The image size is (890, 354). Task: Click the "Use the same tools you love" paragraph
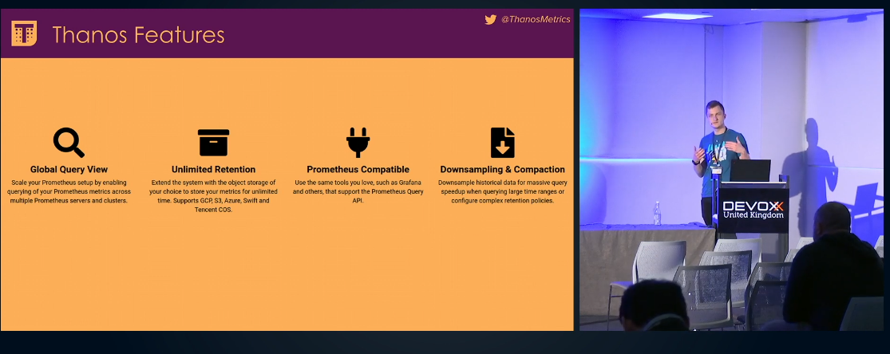click(358, 191)
